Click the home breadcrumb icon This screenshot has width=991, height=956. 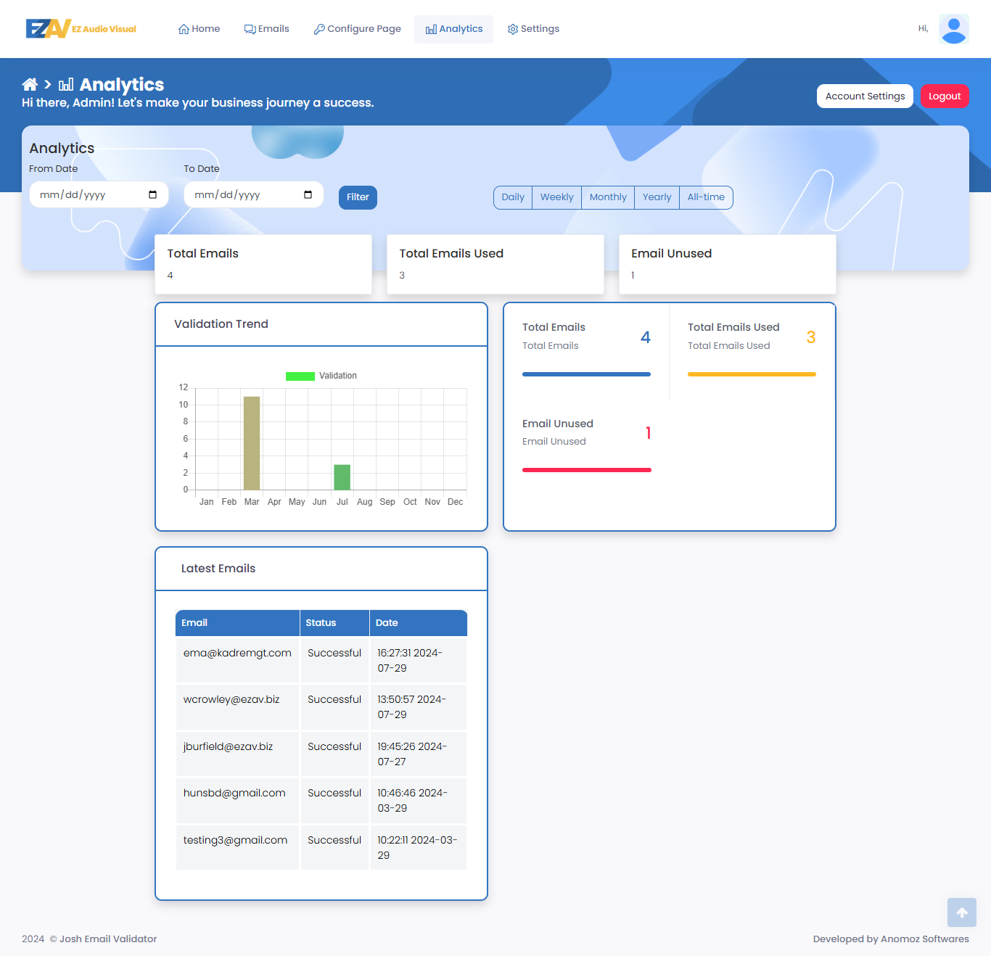coord(30,84)
